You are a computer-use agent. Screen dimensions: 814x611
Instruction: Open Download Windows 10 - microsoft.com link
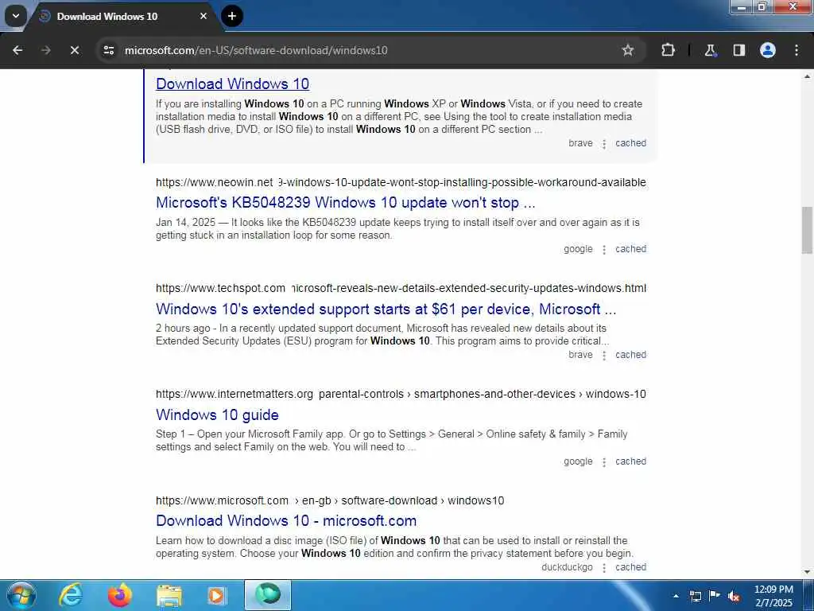tap(286, 520)
